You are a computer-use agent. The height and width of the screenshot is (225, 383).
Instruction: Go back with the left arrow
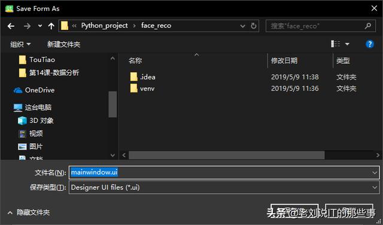[11, 26]
